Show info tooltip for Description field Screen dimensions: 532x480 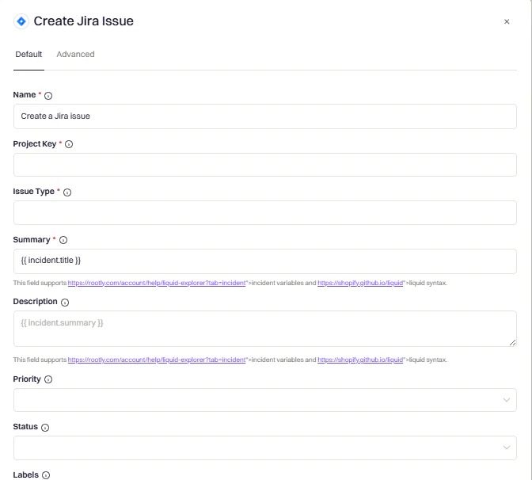(x=65, y=303)
